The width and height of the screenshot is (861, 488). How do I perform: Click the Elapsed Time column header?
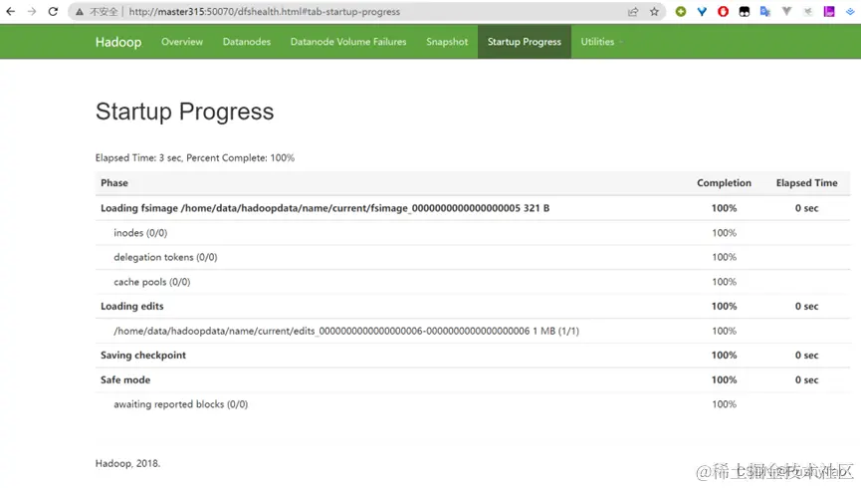click(806, 183)
